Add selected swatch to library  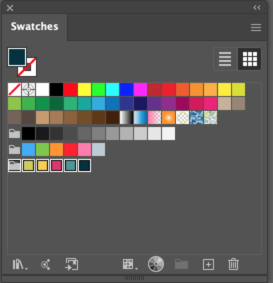72,264
